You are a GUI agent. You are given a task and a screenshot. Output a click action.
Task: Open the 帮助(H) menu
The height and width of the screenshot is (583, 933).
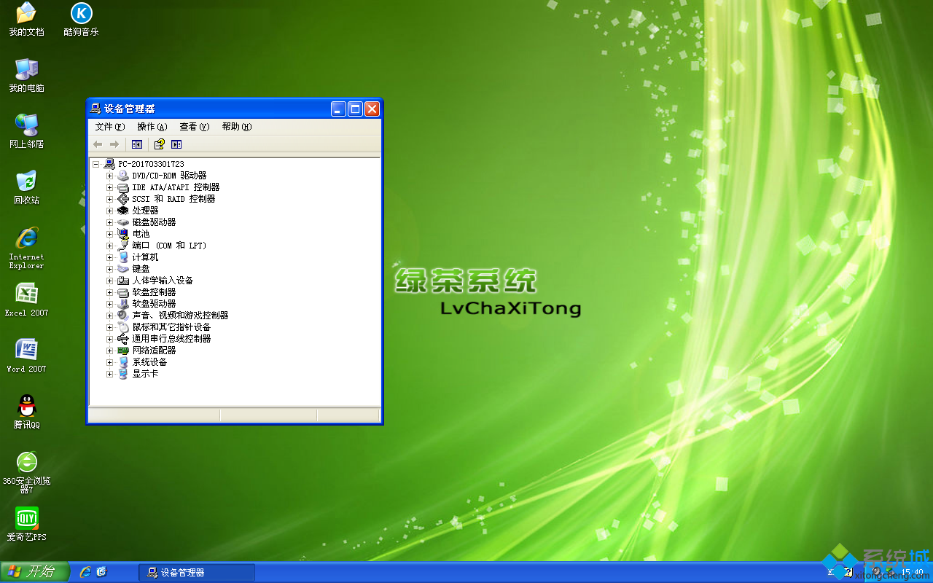pos(237,127)
